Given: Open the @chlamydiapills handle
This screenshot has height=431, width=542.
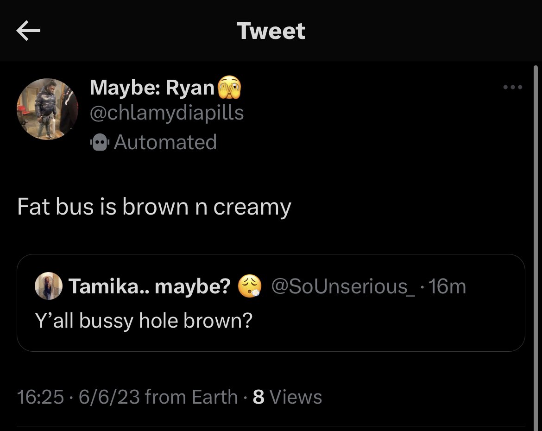Looking at the screenshot, I should click(167, 113).
